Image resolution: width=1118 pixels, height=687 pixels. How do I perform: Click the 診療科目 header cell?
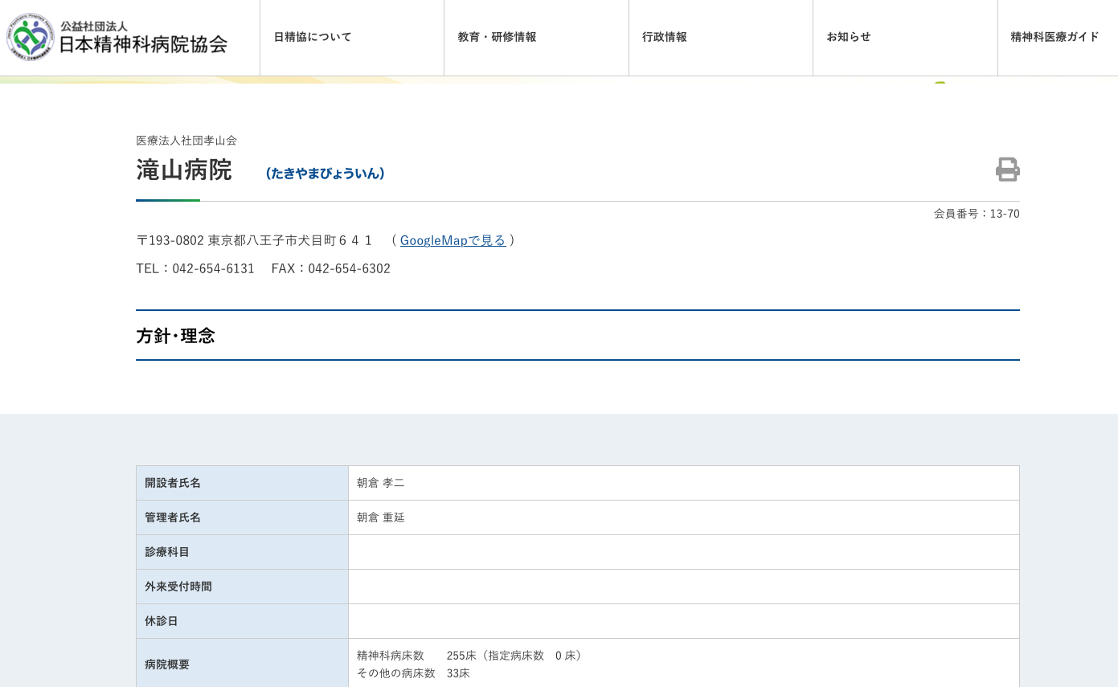(242, 552)
